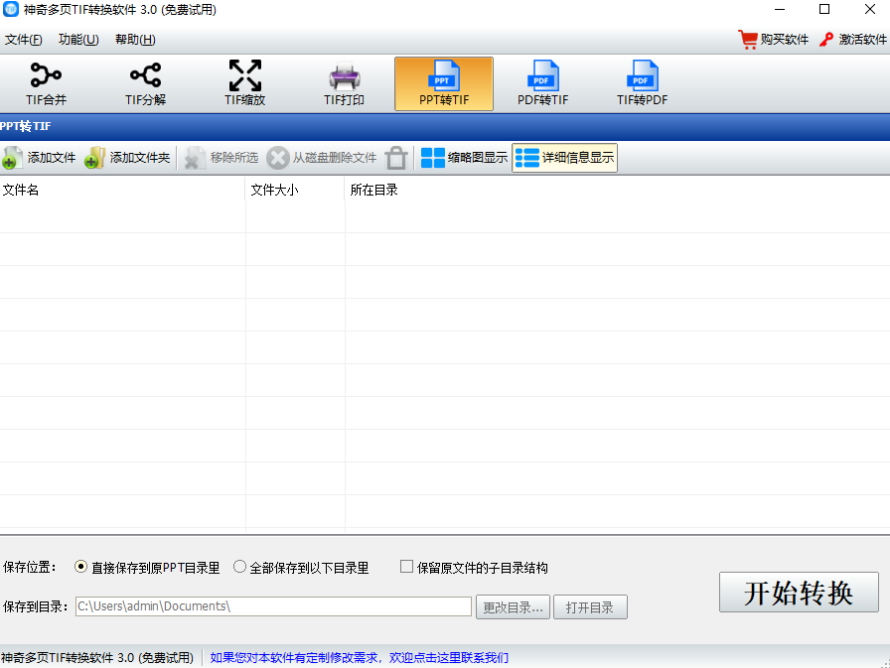Switch to 缩略图显示 thumbnail view
The width and height of the screenshot is (890, 668).
(464, 158)
